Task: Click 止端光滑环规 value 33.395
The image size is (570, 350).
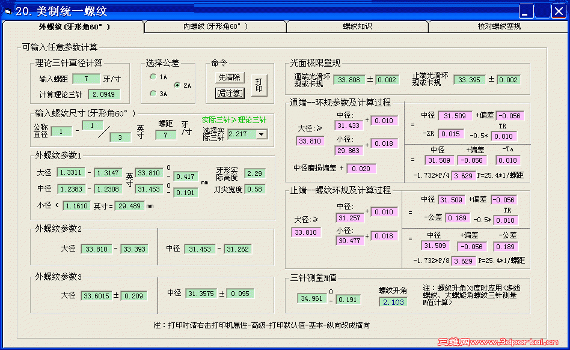Action: (470, 80)
